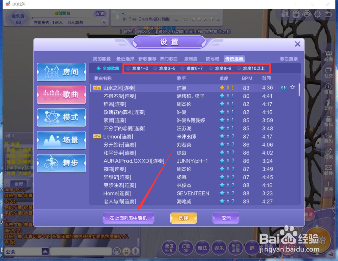Select the 难度10以上 filter
Image resolution: width=338 pixels, height=261 pixels.
pyautogui.click(x=251, y=68)
